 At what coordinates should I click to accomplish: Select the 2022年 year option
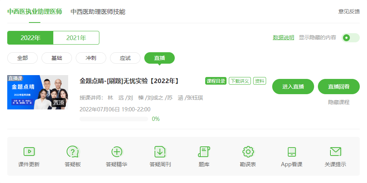click(30, 38)
